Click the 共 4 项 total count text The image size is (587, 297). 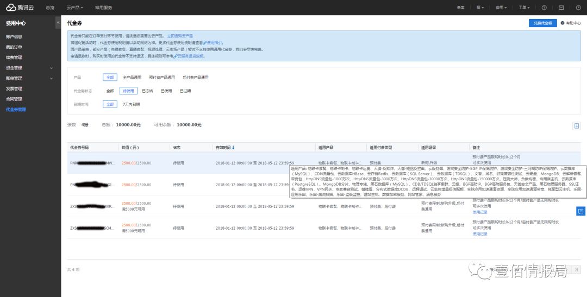tap(73, 269)
